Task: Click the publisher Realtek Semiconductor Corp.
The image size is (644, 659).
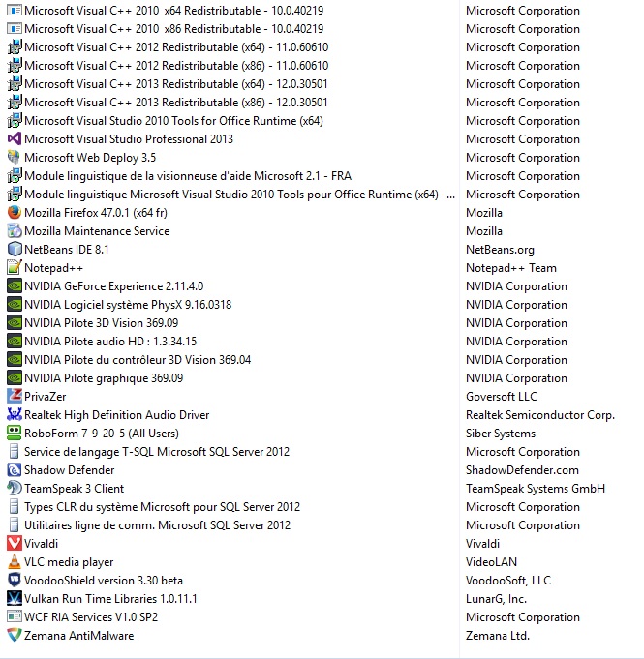Action: pos(540,415)
